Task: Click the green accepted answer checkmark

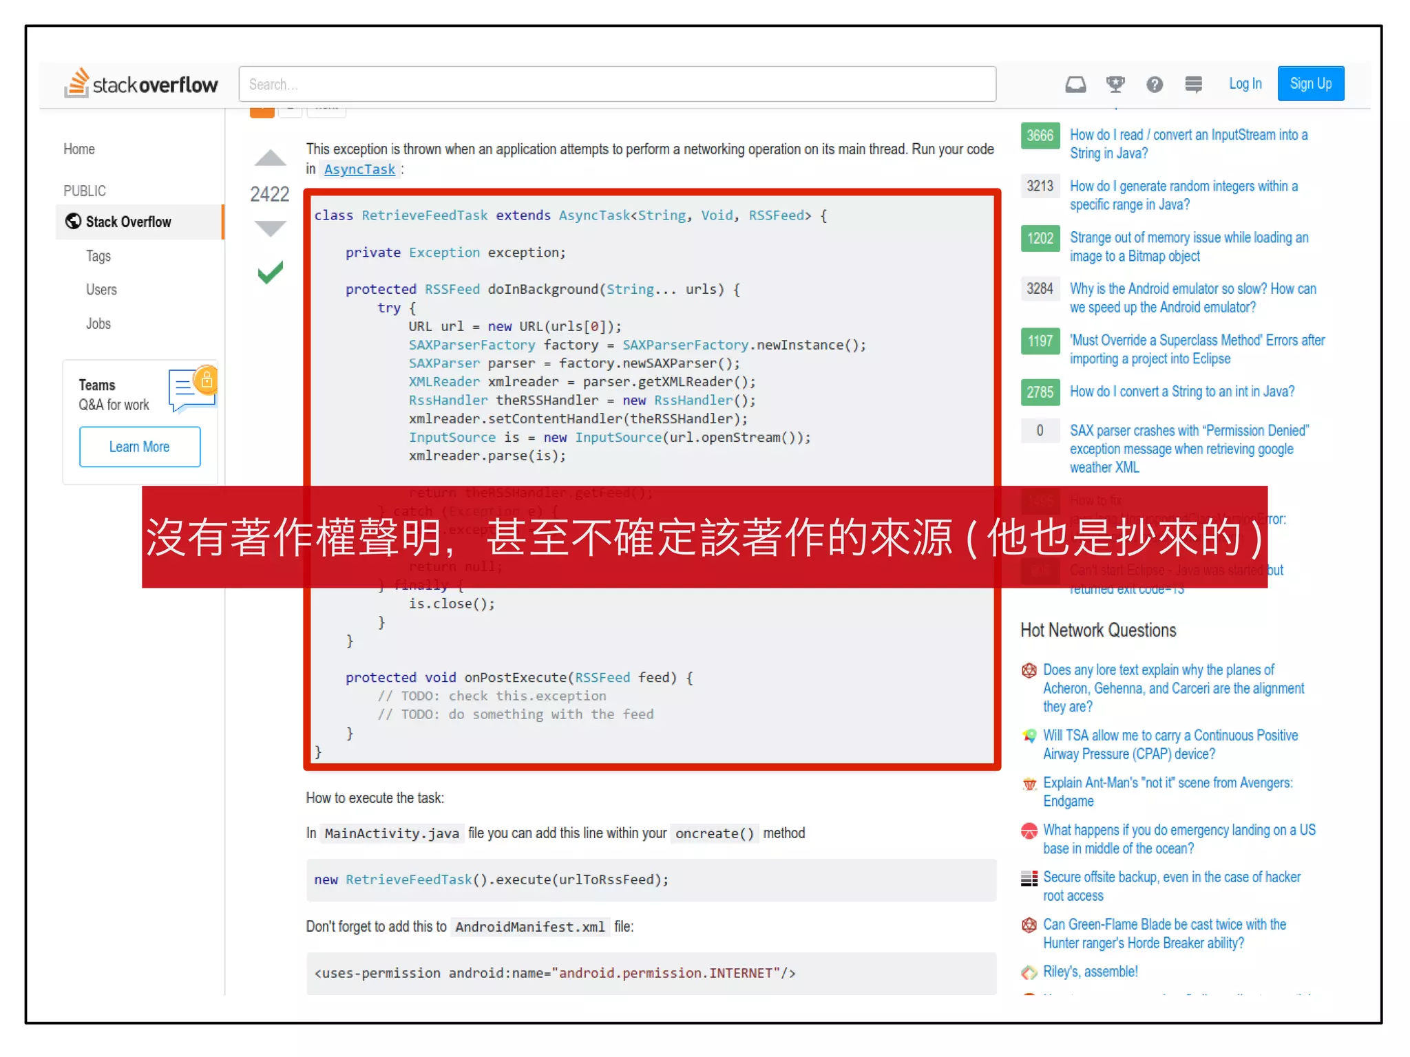Action: tap(270, 273)
